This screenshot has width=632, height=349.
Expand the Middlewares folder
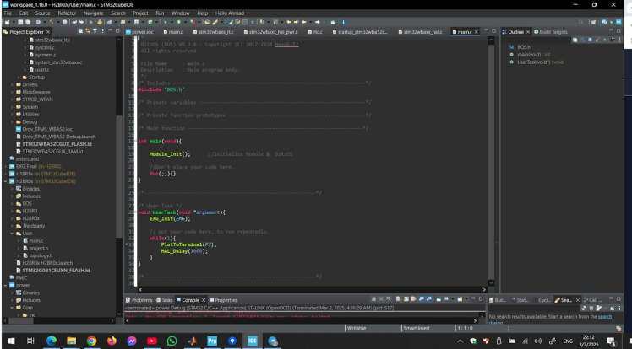pos(12,92)
